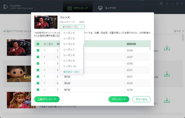Click the 第6話 episode title
The height and width of the screenshot is (118, 185).
click(67, 83)
